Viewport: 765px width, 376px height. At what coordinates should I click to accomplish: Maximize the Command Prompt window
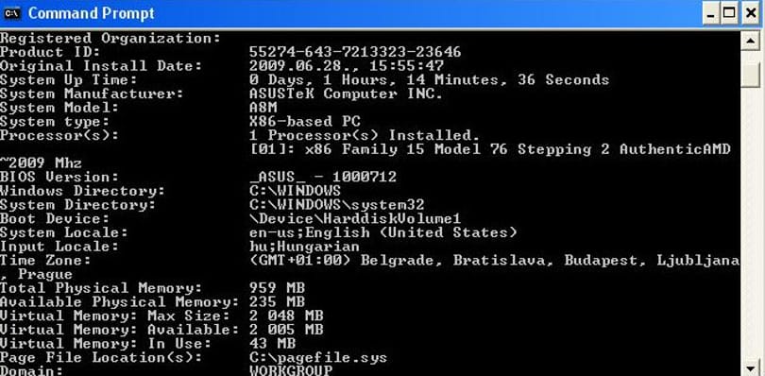729,13
